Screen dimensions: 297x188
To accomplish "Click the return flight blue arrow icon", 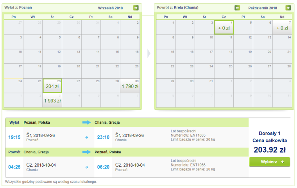I will coord(87,152).
